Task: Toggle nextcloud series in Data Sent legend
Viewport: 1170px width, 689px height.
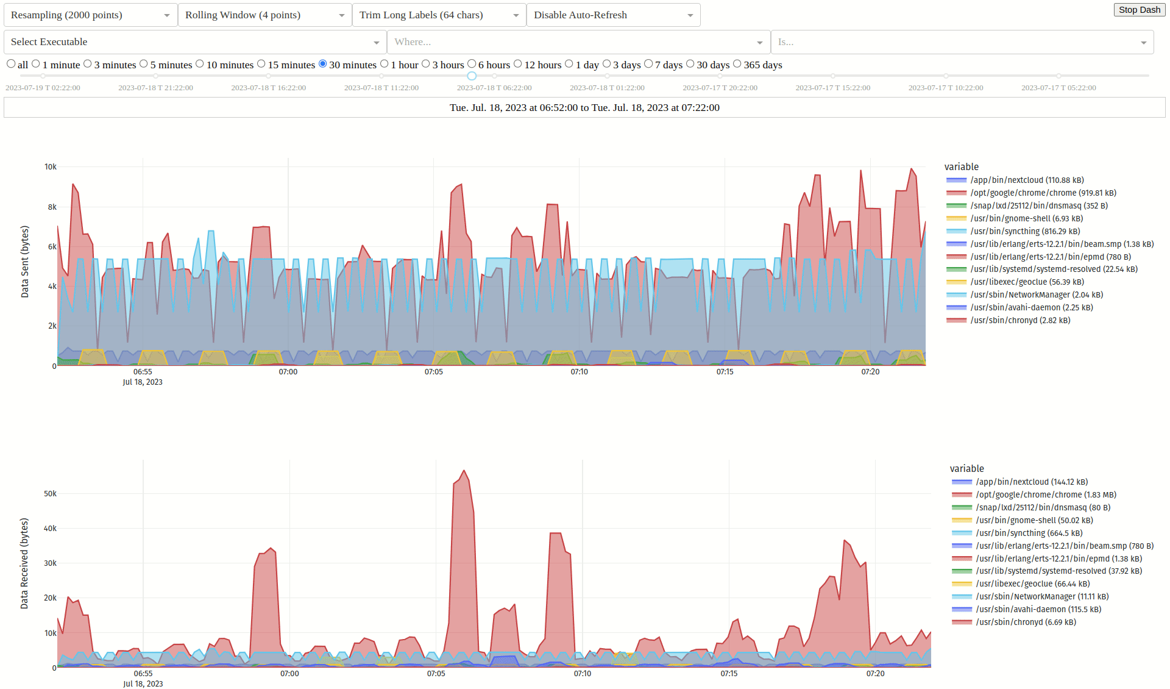Action: 1027,180
